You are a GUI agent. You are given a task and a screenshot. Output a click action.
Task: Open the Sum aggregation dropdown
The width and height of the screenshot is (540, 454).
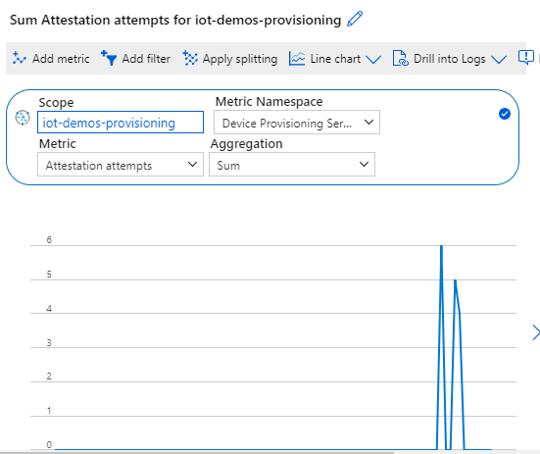click(292, 165)
